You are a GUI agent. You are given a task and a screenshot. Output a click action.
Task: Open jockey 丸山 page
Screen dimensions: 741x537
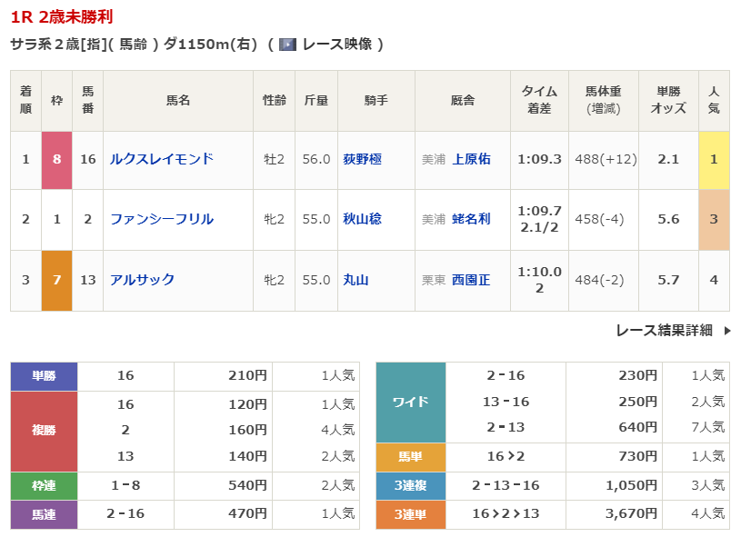355,280
